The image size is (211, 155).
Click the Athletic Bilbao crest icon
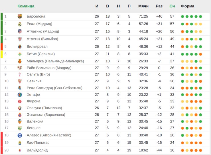click(x=20, y=39)
